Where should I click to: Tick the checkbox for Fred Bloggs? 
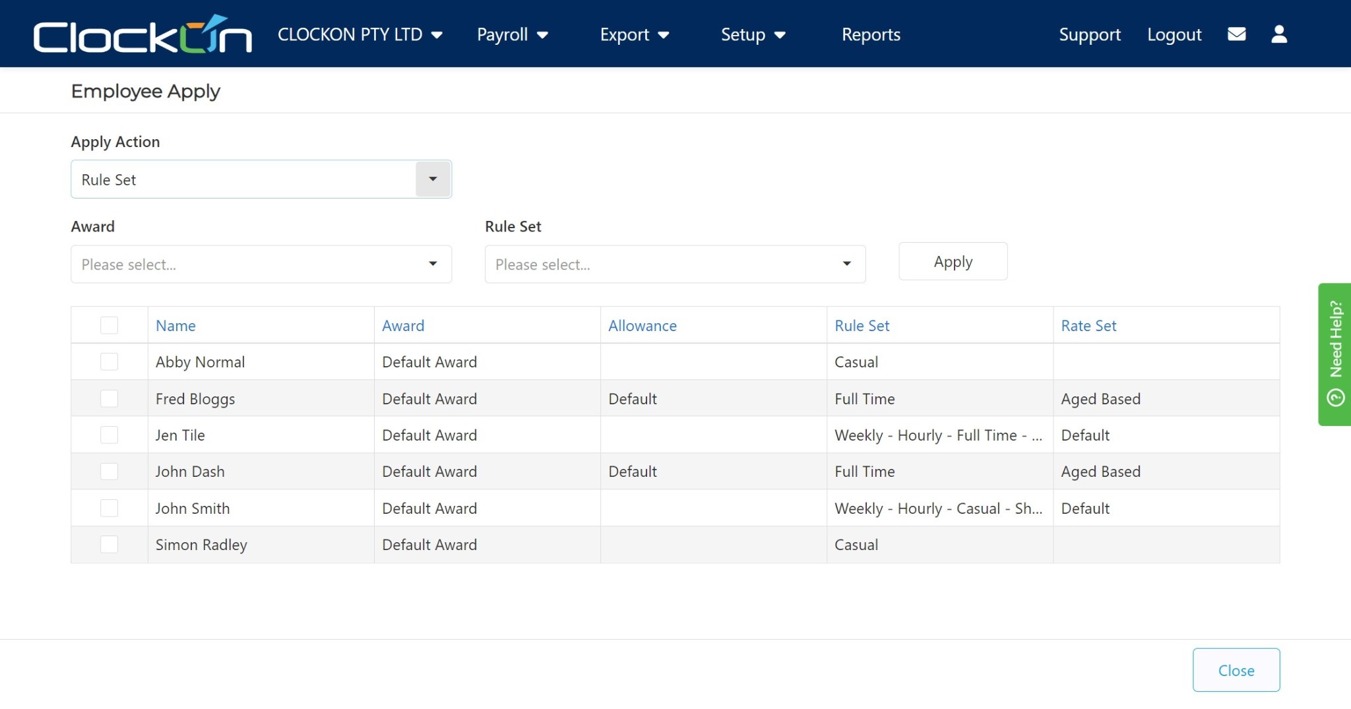(x=109, y=398)
